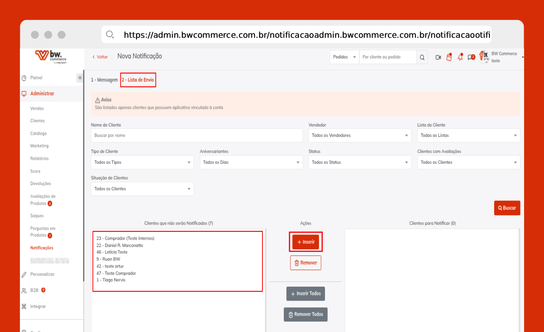This screenshot has width=544, height=332.
Task: Click the Personalizar pencil icon
Action: 24,274
